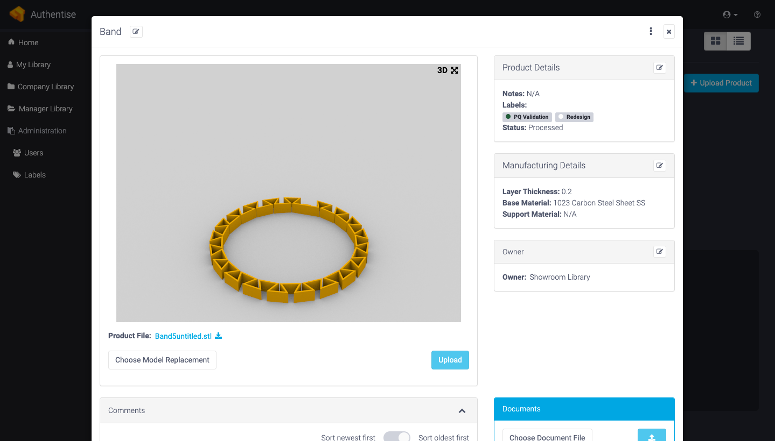Image resolution: width=775 pixels, height=441 pixels.
Task: Open the vertical ellipsis options menu
Action: pos(651,32)
